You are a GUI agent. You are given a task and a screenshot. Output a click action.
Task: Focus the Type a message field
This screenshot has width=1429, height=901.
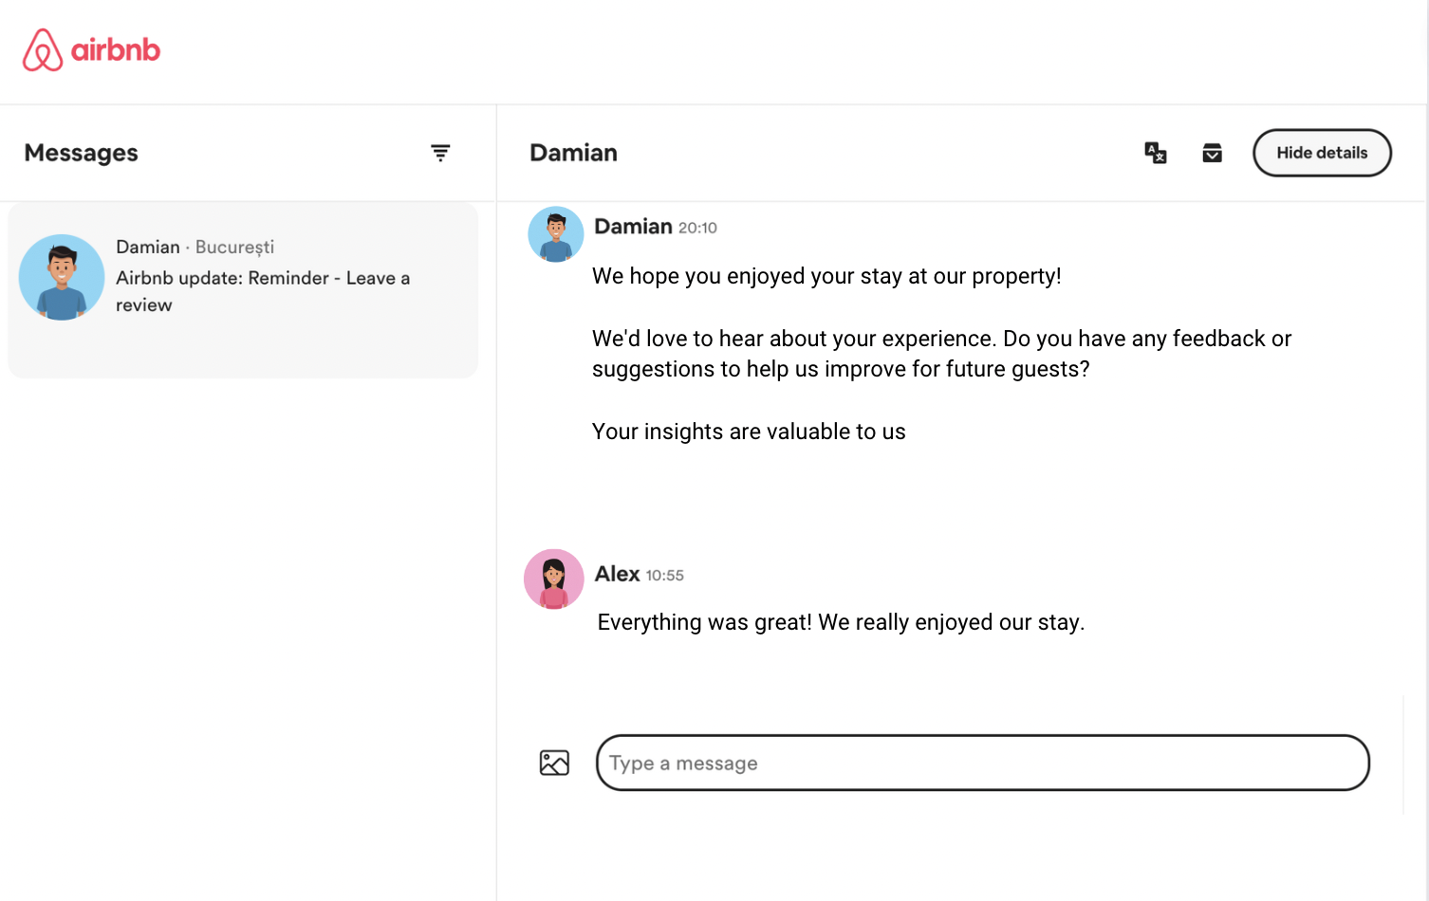click(x=982, y=763)
